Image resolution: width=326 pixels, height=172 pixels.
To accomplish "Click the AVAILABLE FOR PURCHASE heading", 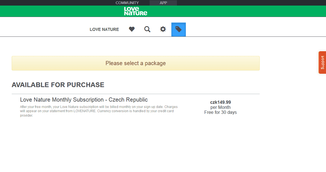I will pos(58,85).
